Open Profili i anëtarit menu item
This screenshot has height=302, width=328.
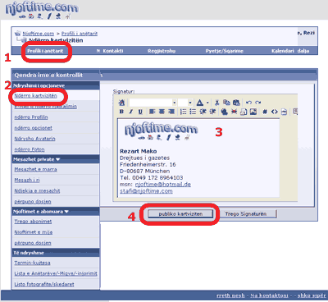[x=45, y=51]
